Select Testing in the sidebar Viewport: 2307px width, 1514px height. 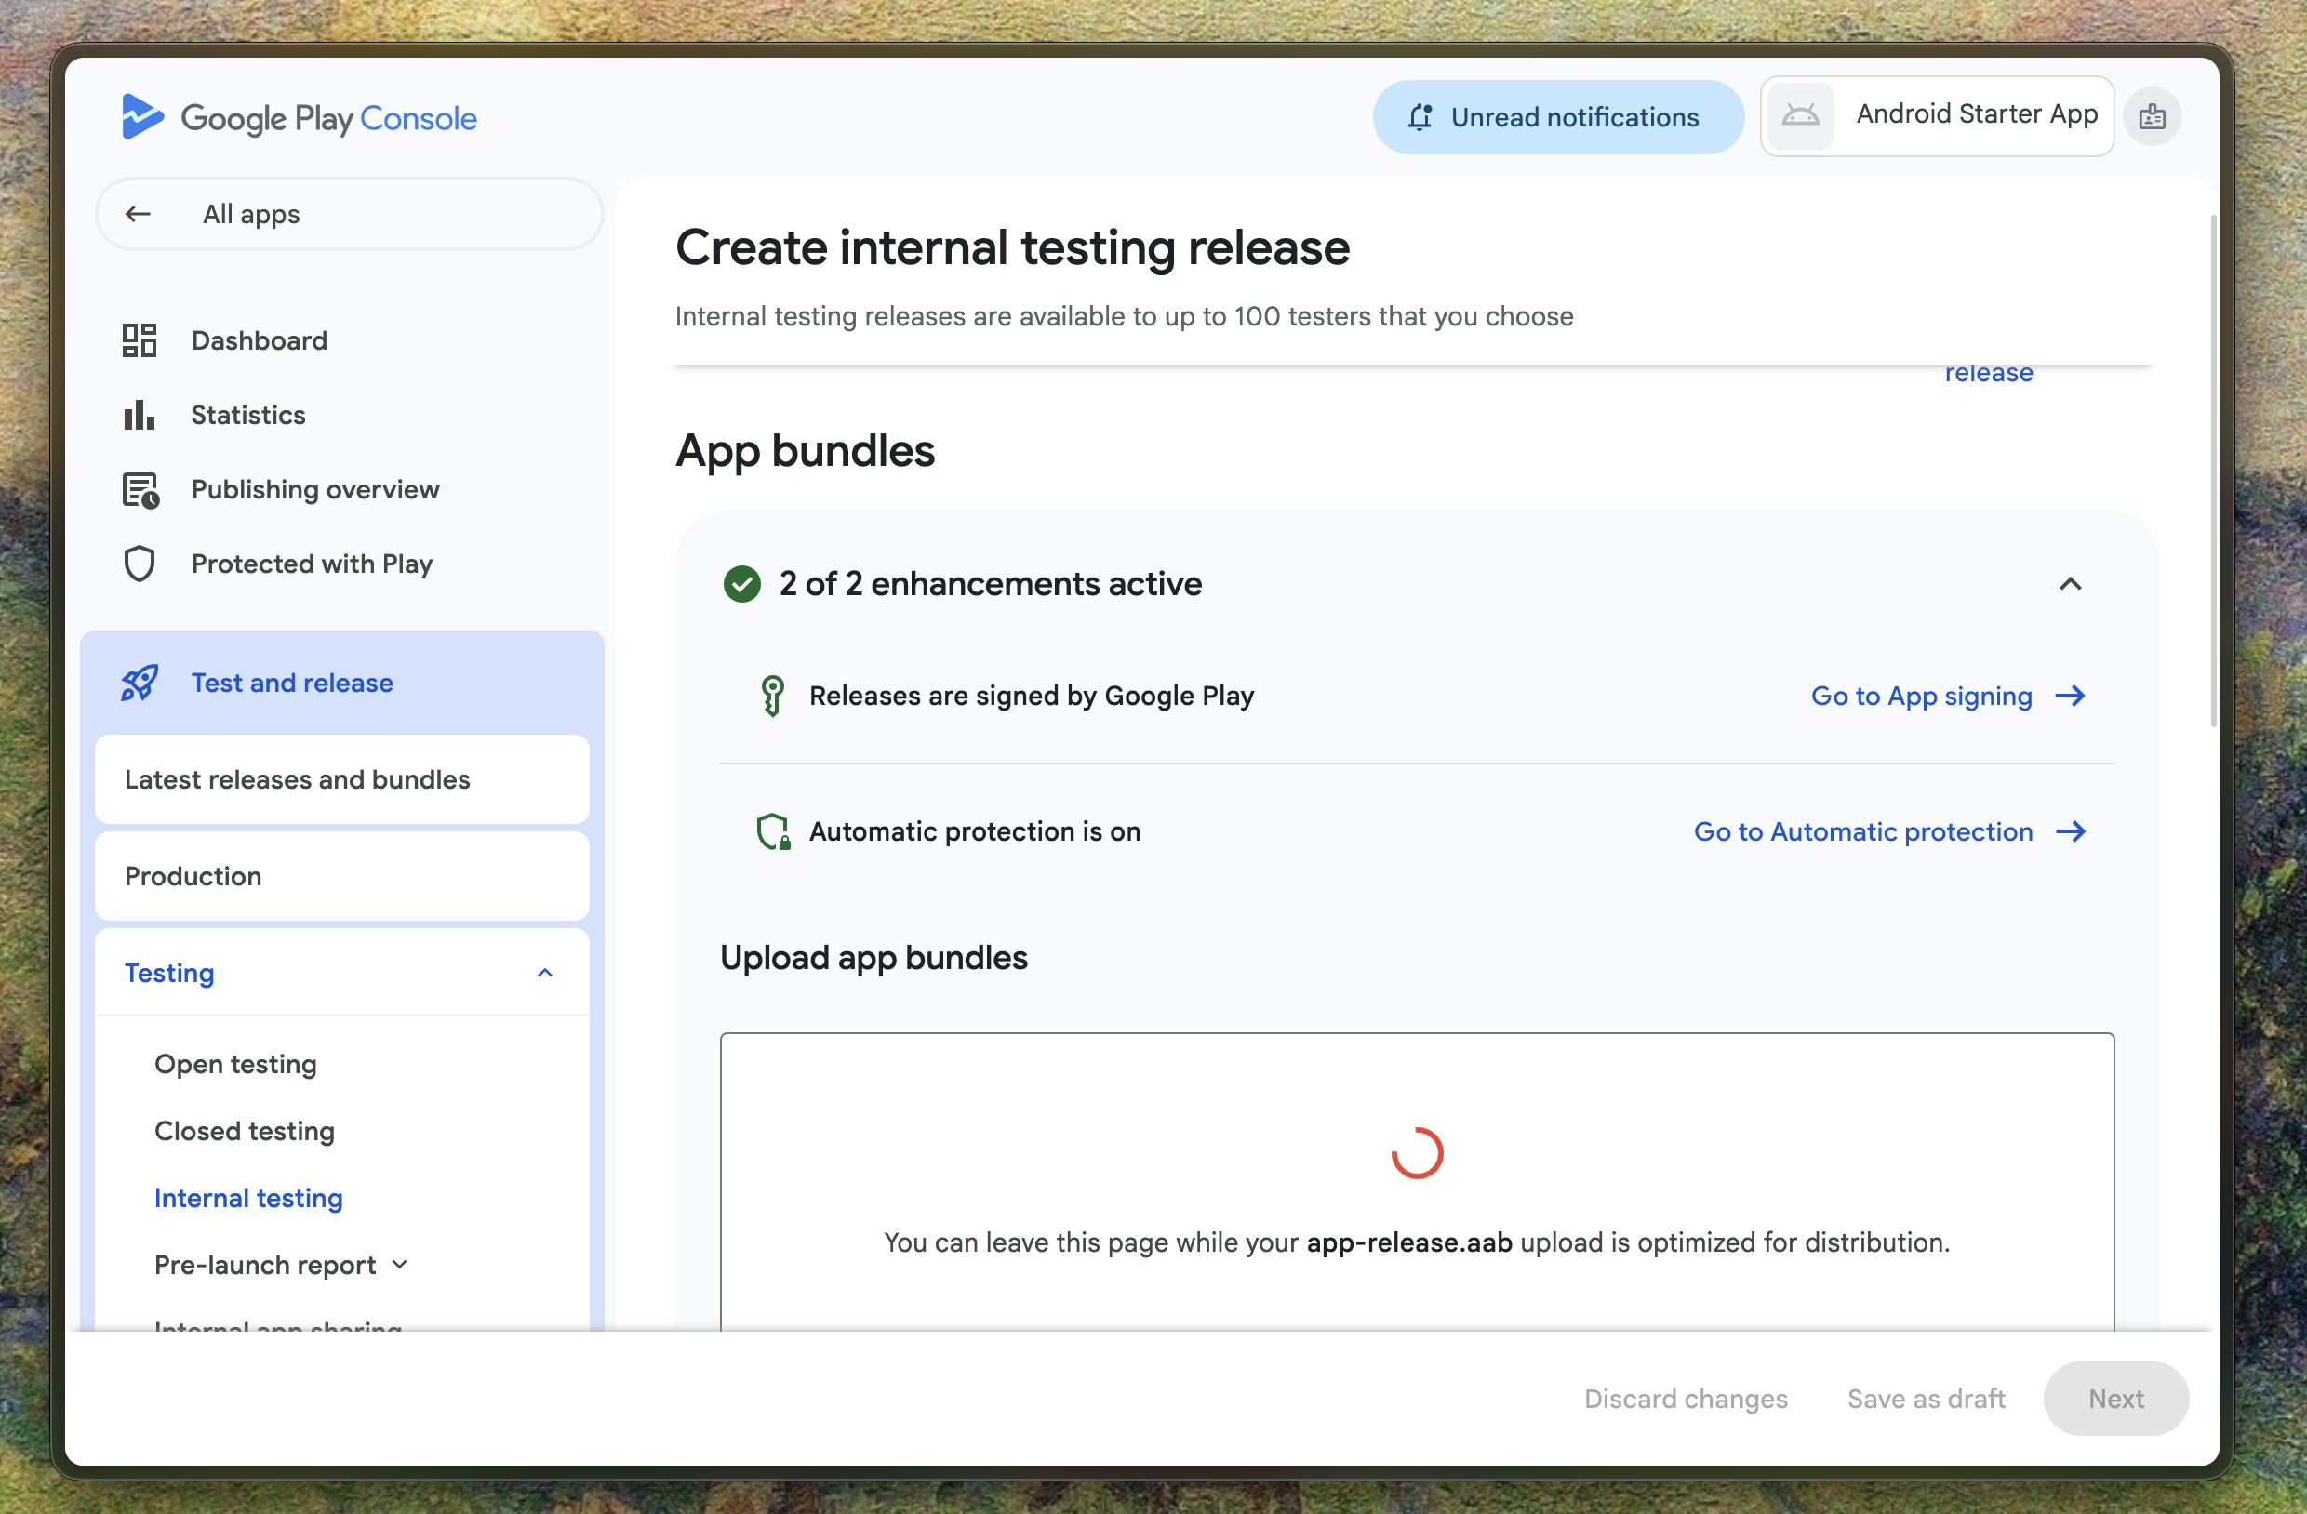[342, 972]
